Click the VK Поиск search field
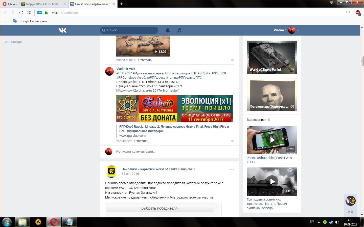The image size is (364, 227). [x=129, y=30]
